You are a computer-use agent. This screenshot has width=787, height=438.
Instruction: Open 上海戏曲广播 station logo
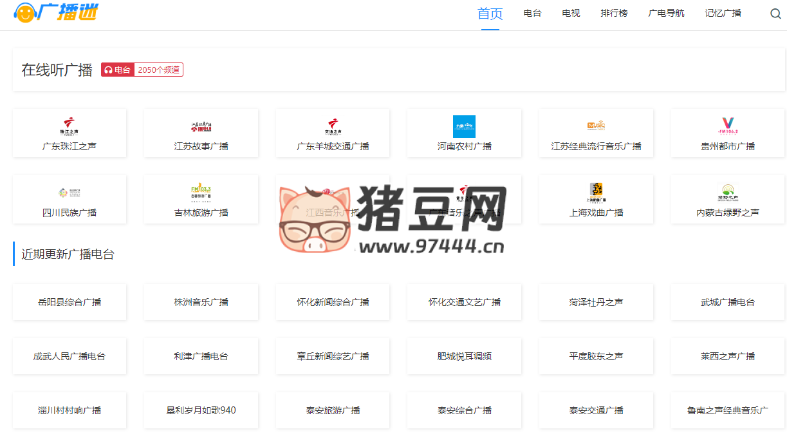click(596, 191)
